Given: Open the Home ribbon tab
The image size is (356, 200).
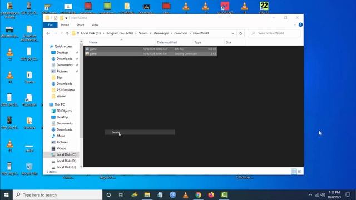Looking at the screenshot, I should 65,25.
